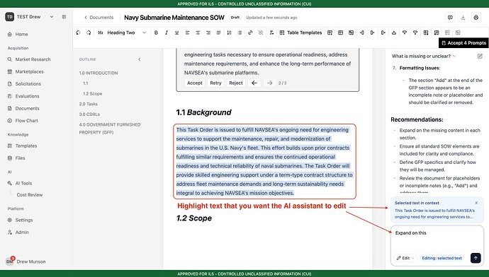Click the document title Navy Submarine Maintenance SOW

coord(174,18)
